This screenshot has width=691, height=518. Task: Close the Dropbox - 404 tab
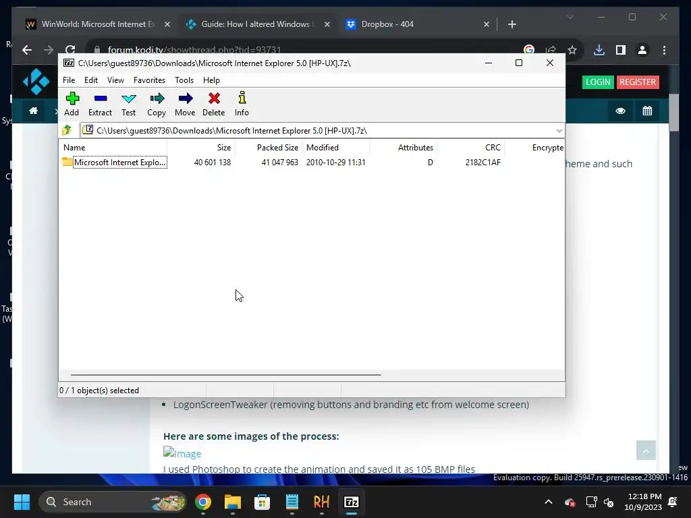coord(487,24)
